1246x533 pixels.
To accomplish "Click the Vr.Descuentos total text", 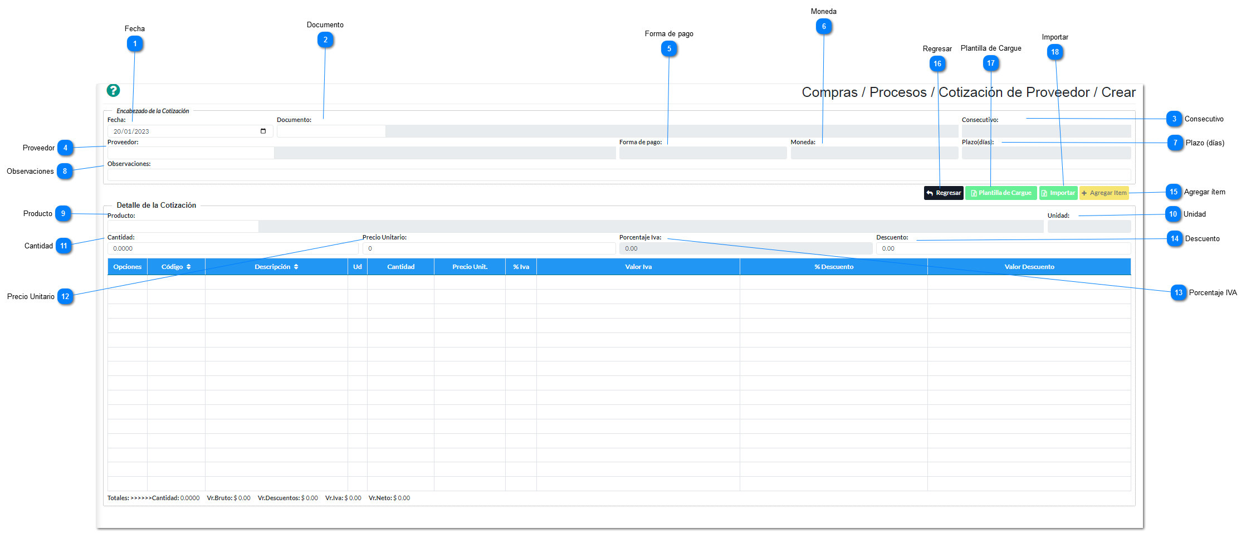I will [288, 498].
